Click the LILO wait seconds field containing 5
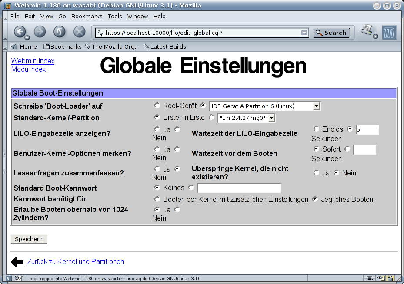 tap(367, 130)
